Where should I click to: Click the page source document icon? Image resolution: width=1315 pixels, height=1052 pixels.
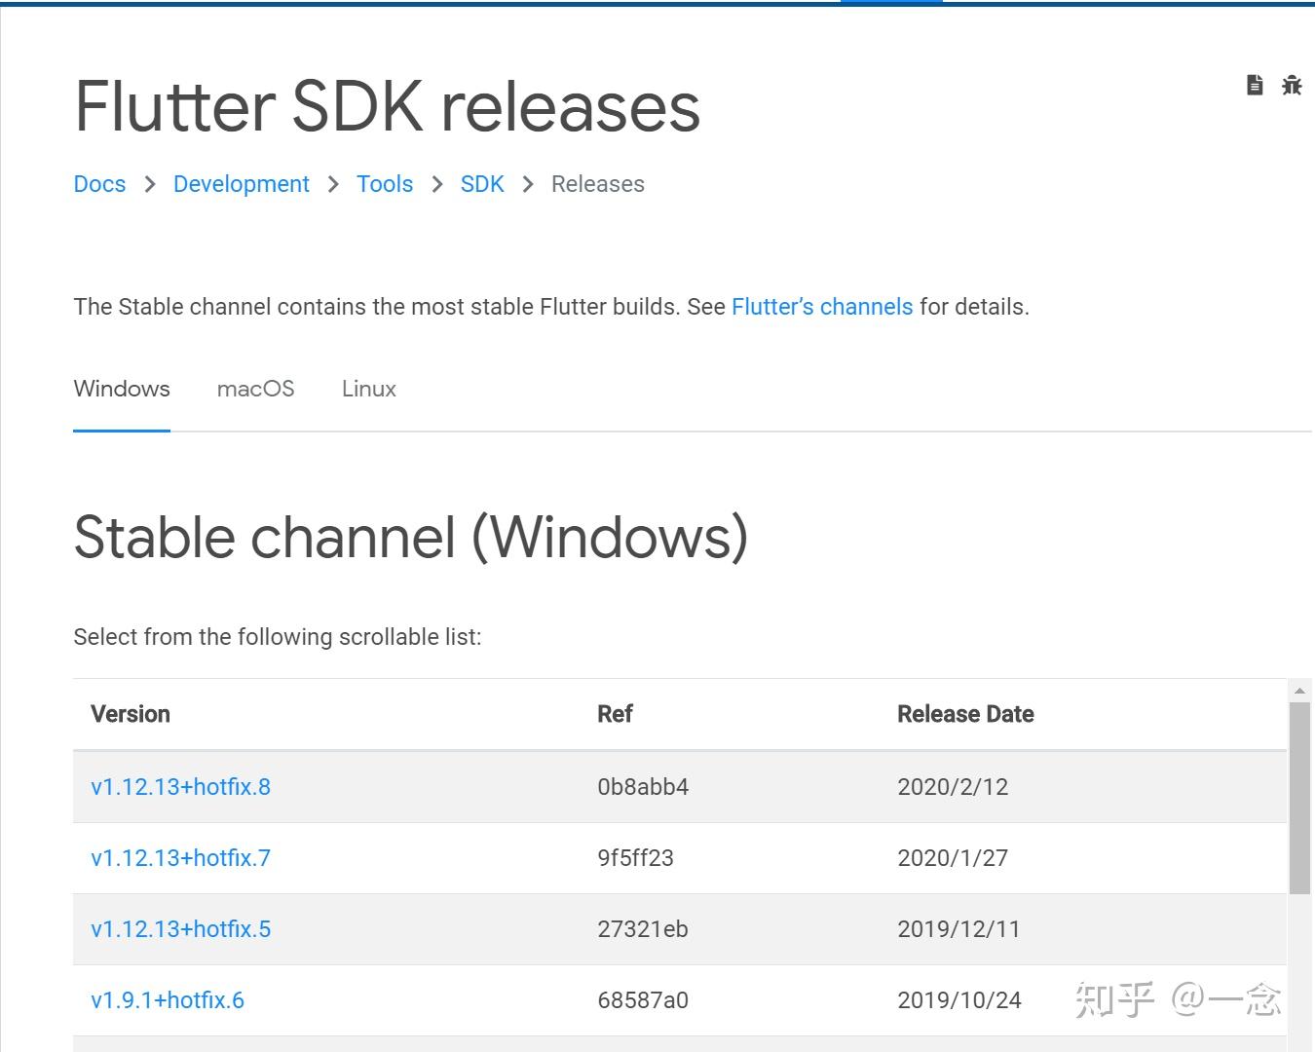pos(1255,86)
